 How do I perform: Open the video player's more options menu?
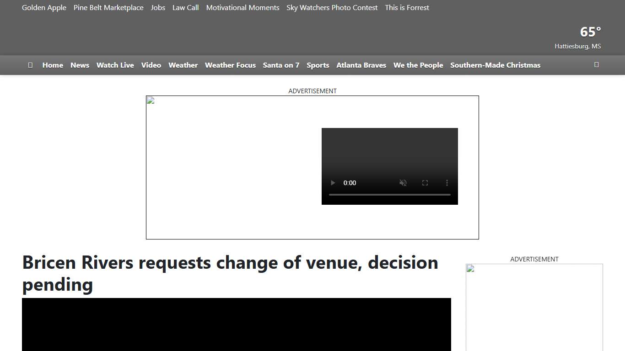(x=447, y=183)
